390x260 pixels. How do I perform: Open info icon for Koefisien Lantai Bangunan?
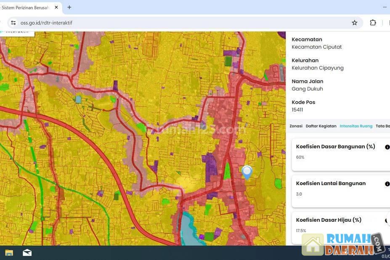click(387, 184)
